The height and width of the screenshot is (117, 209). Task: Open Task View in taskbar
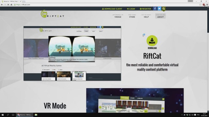coord(13,115)
